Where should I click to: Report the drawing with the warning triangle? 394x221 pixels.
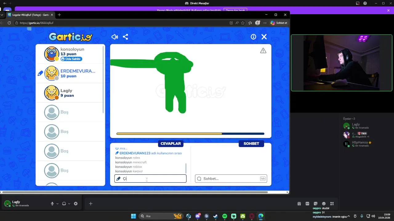263,51
